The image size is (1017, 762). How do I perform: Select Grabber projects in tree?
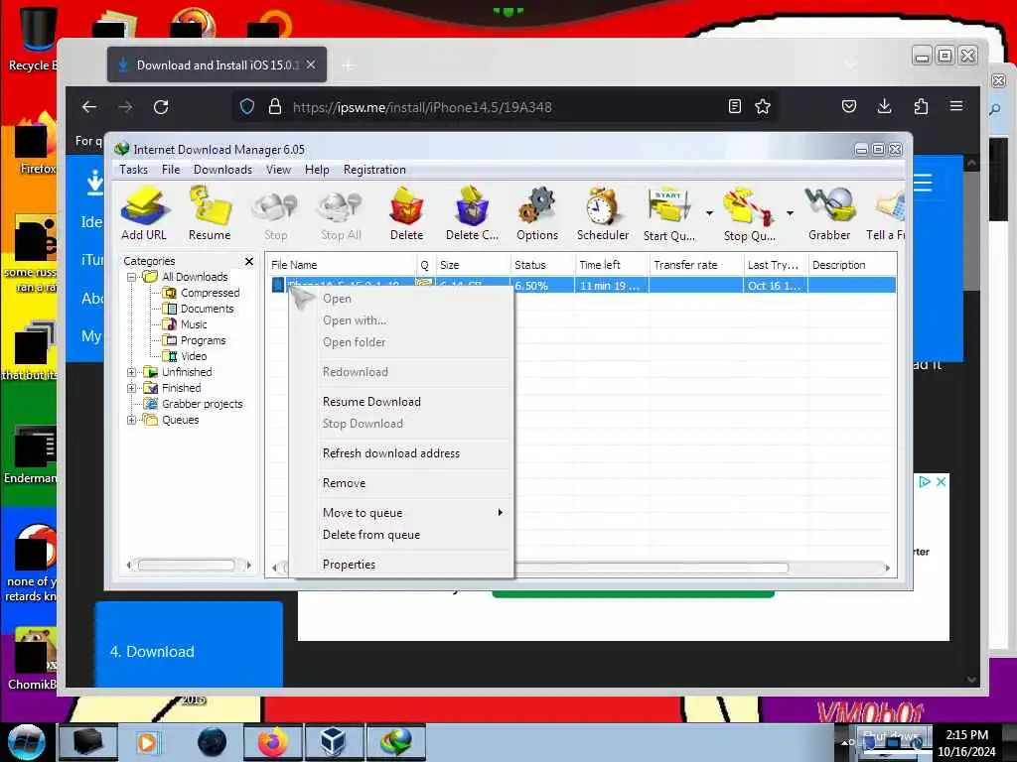click(202, 404)
